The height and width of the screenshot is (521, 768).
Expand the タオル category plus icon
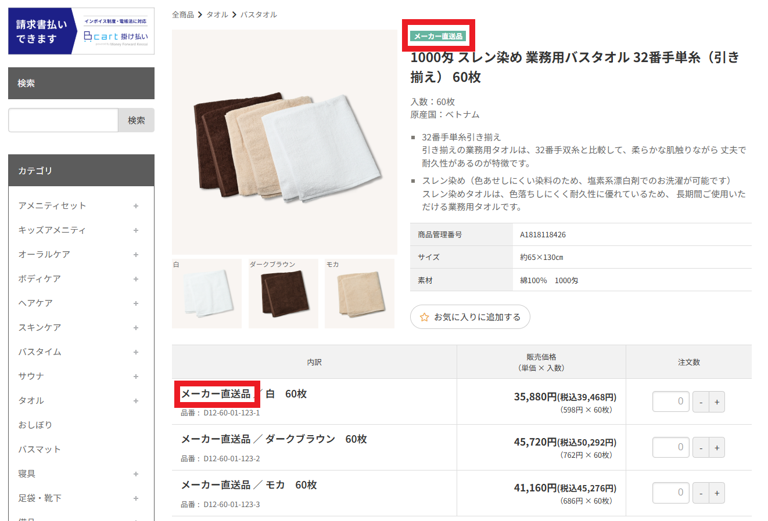tap(135, 401)
